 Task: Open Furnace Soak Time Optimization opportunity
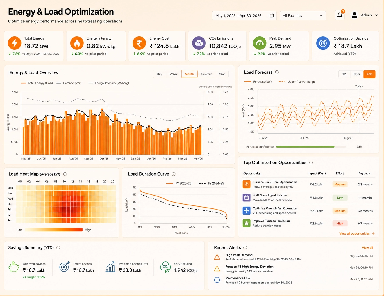(309, 184)
